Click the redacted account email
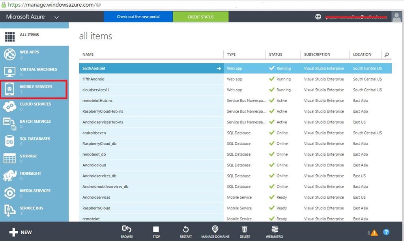Viewport: 404px width, 241px height. point(356,17)
